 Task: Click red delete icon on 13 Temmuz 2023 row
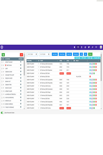(x=96, y=105)
